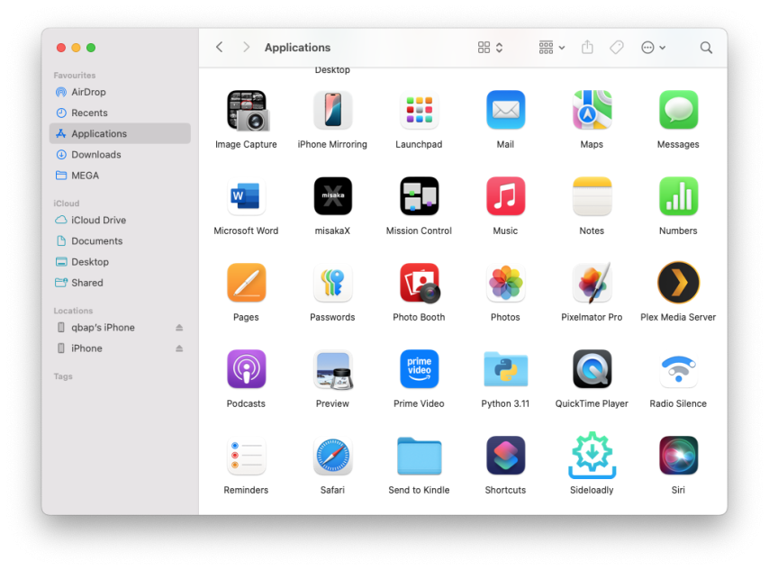Click the Favourites section header
769x570 pixels.
(x=75, y=75)
